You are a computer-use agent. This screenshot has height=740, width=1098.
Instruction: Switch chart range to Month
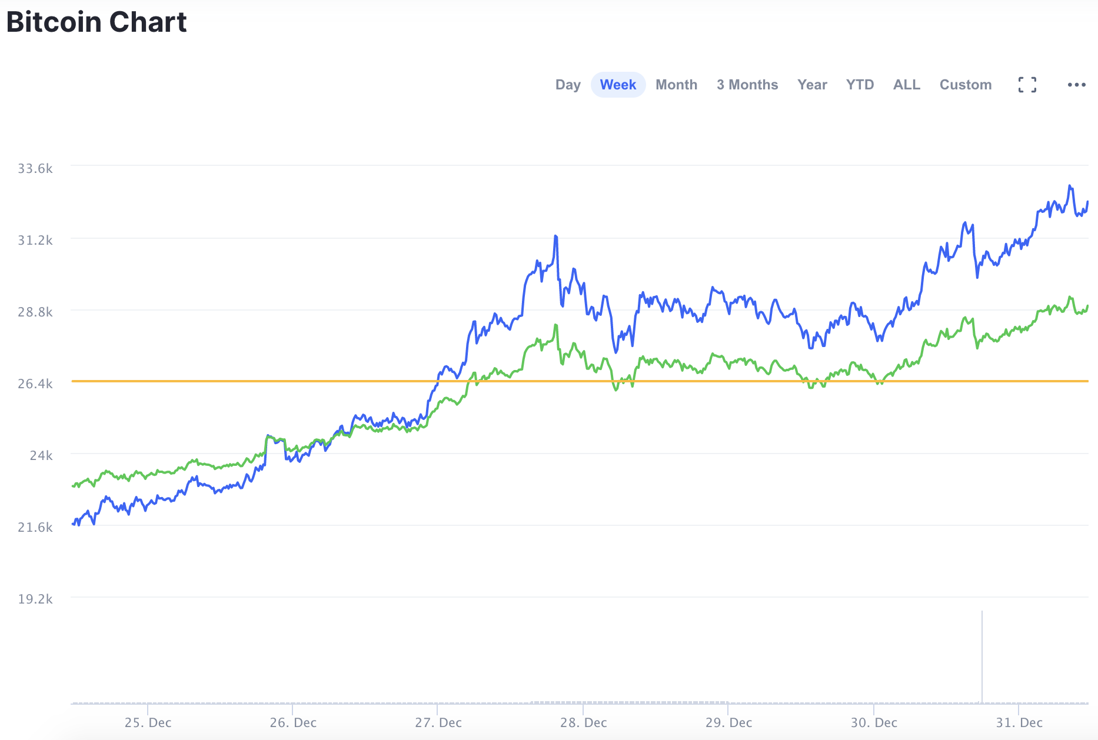[x=677, y=85]
